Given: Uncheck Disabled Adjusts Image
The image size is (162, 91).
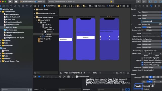Looking at the screenshot, I should point(142,65).
